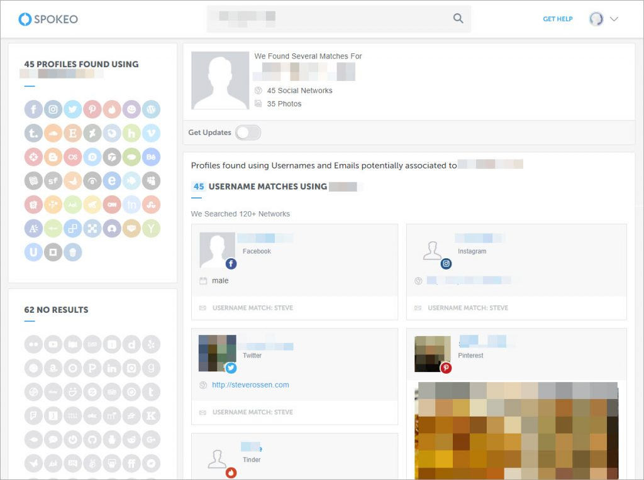Select Pinterest icon in profiles found panel
The height and width of the screenshot is (480, 644).
pos(92,109)
